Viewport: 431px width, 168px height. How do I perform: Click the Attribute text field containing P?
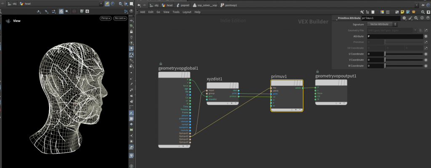pos(395,37)
